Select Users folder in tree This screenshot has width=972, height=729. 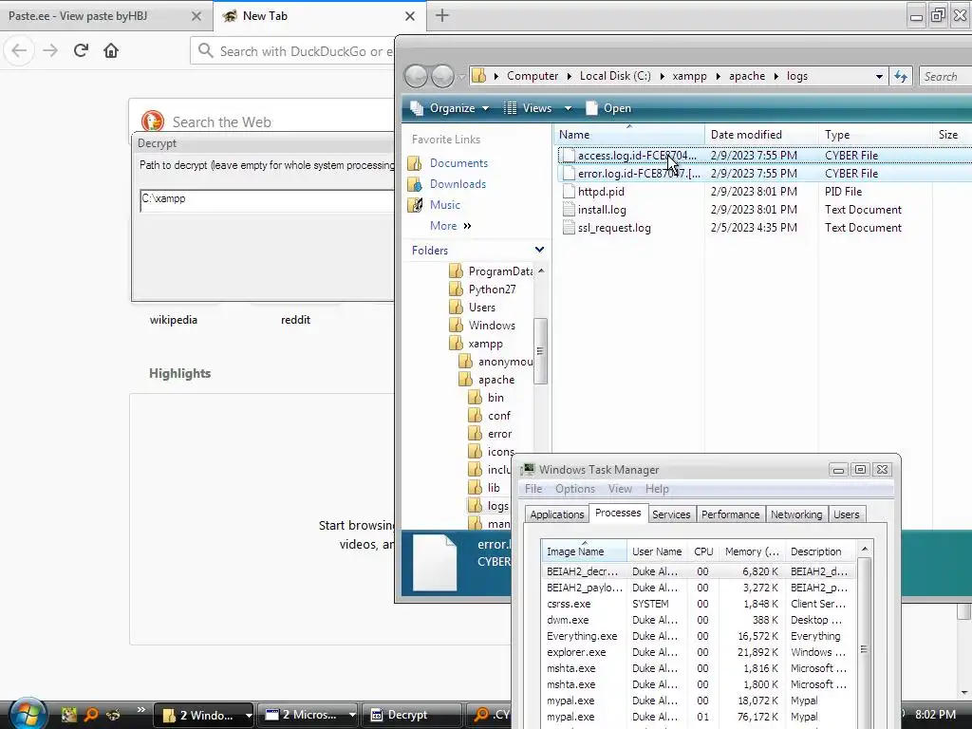[481, 308]
